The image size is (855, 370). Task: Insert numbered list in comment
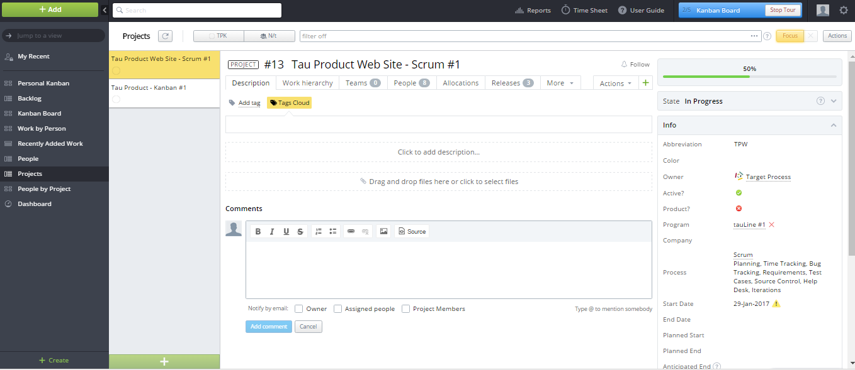coord(319,231)
